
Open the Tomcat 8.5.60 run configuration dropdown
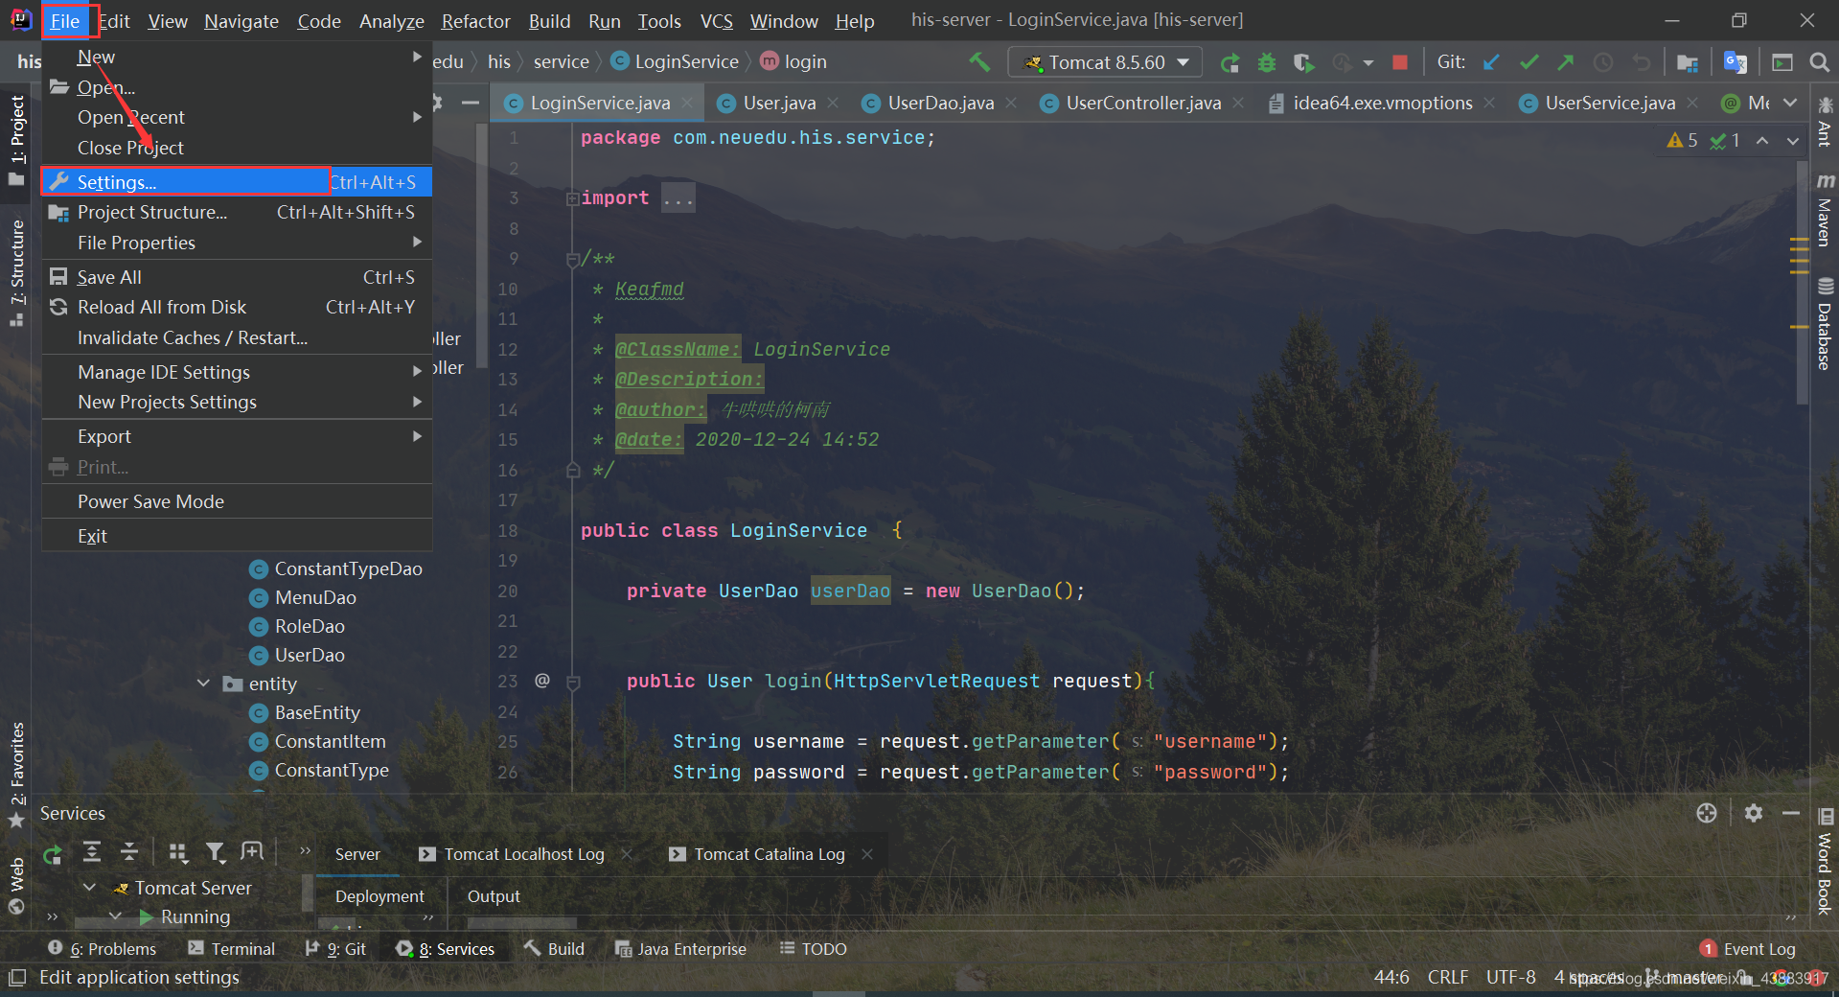[x=1105, y=62]
